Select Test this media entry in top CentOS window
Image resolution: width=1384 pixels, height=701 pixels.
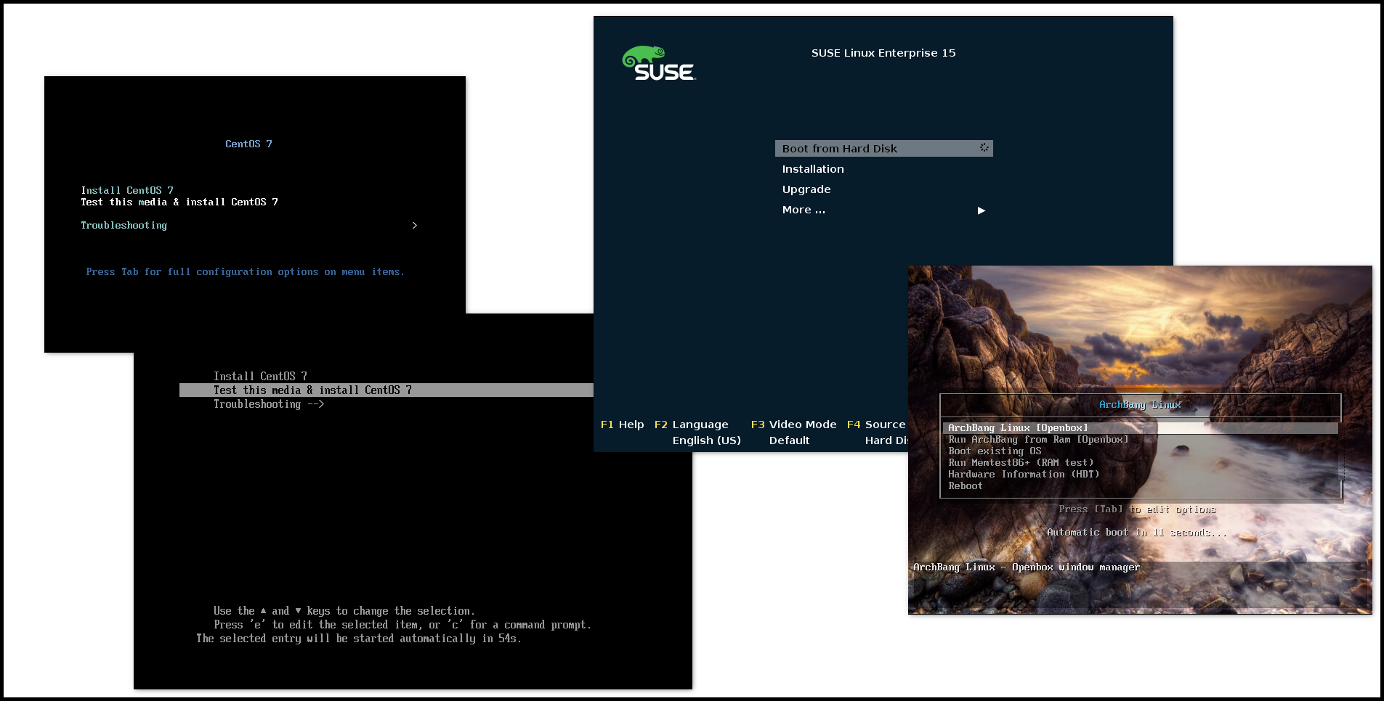pyautogui.click(x=179, y=202)
